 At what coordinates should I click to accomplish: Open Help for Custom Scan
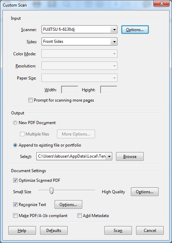22,231
